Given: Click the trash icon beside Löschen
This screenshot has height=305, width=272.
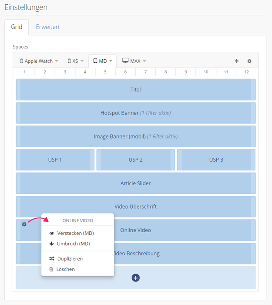Looking at the screenshot, I should pyautogui.click(x=51, y=269).
